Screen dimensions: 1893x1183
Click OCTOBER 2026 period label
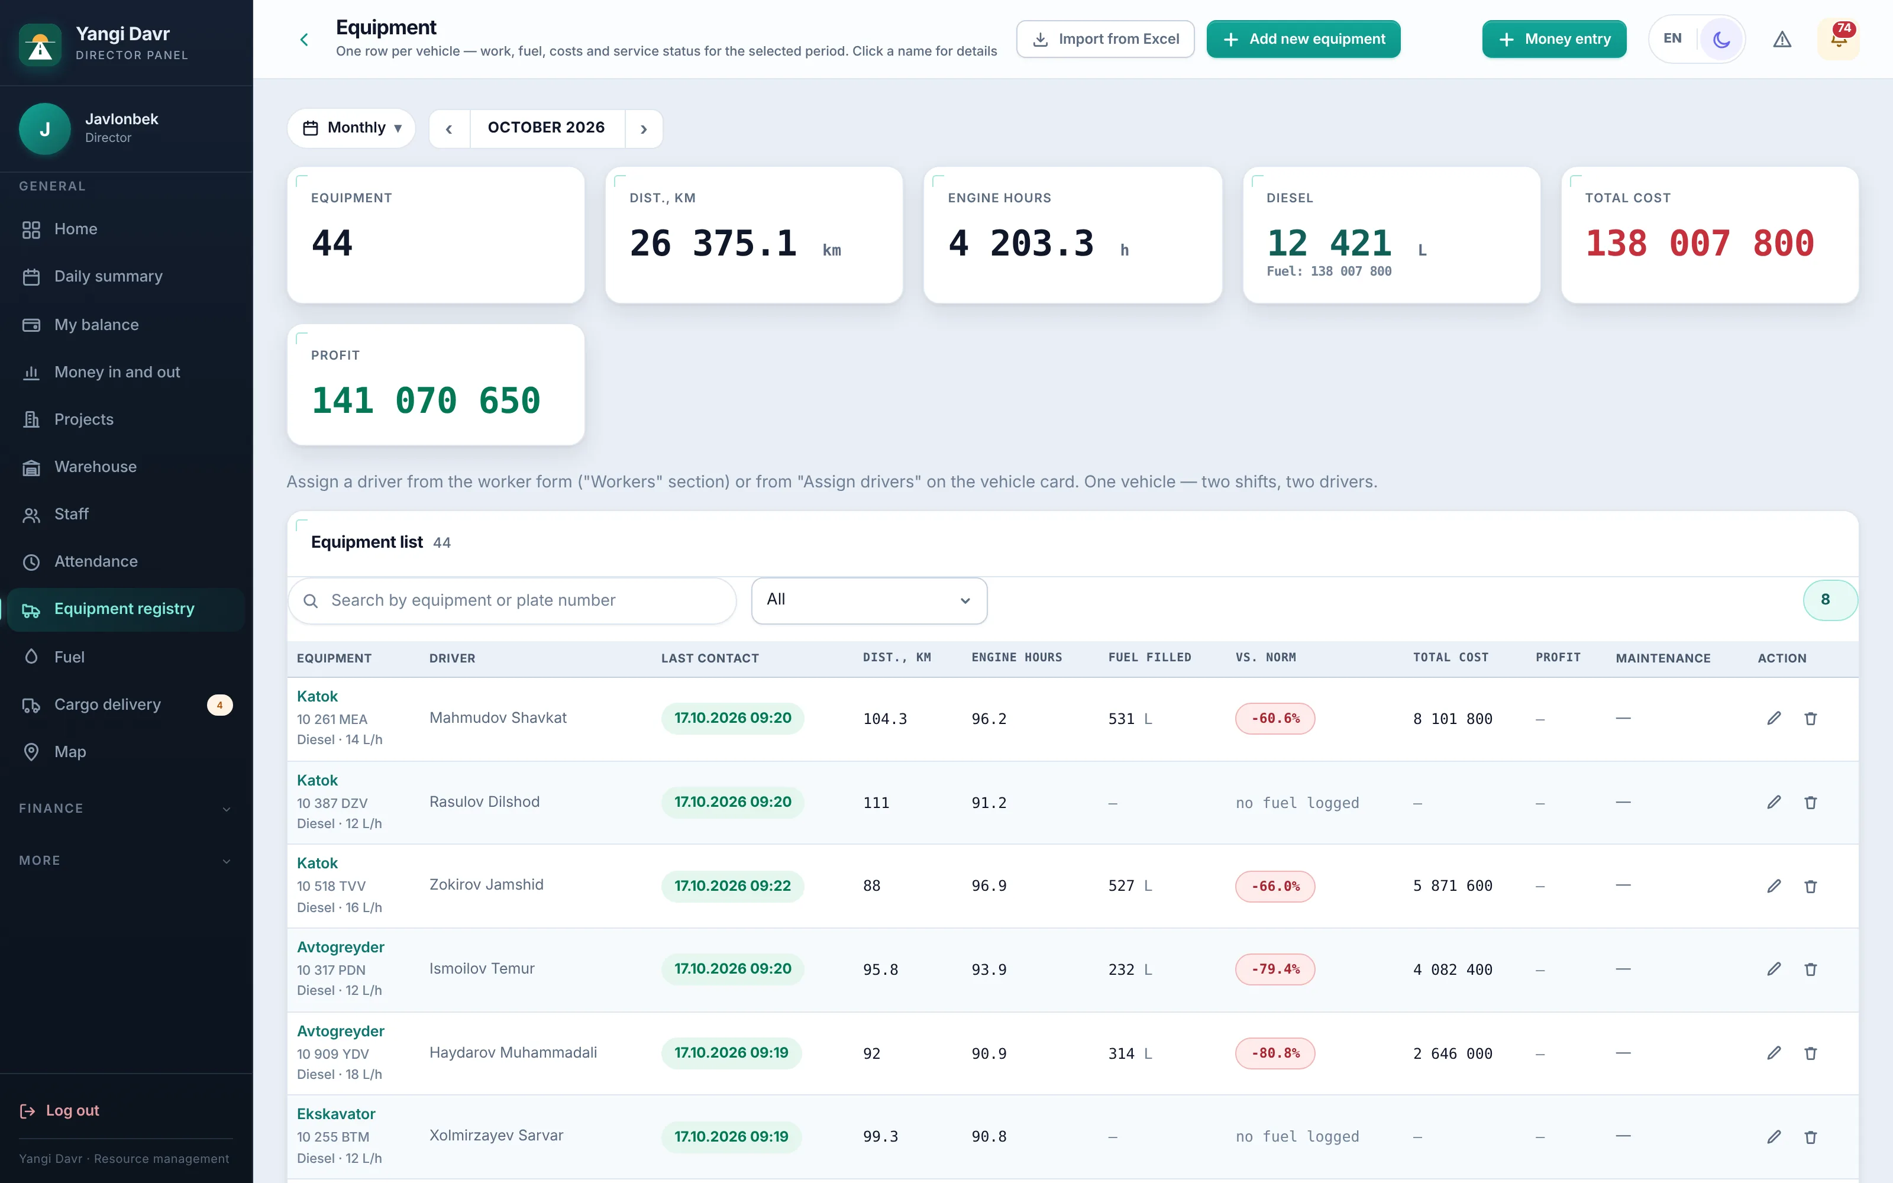[546, 128]
